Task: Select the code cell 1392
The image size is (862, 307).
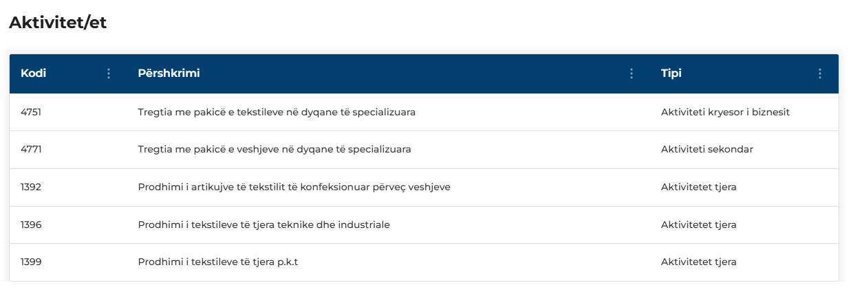Action: coord(31,187)
